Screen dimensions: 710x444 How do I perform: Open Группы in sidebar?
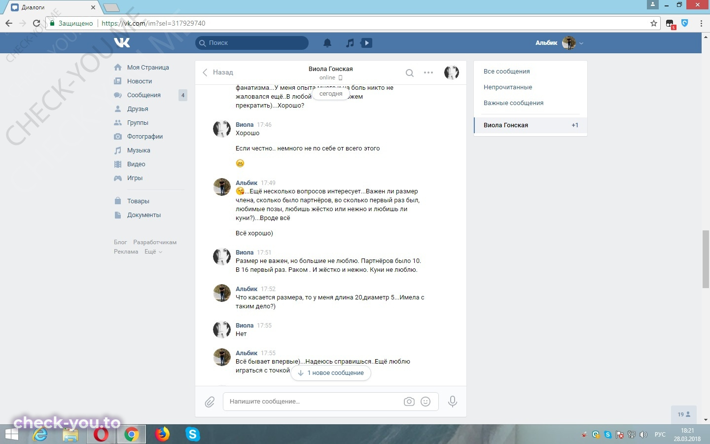pos(138,123)
